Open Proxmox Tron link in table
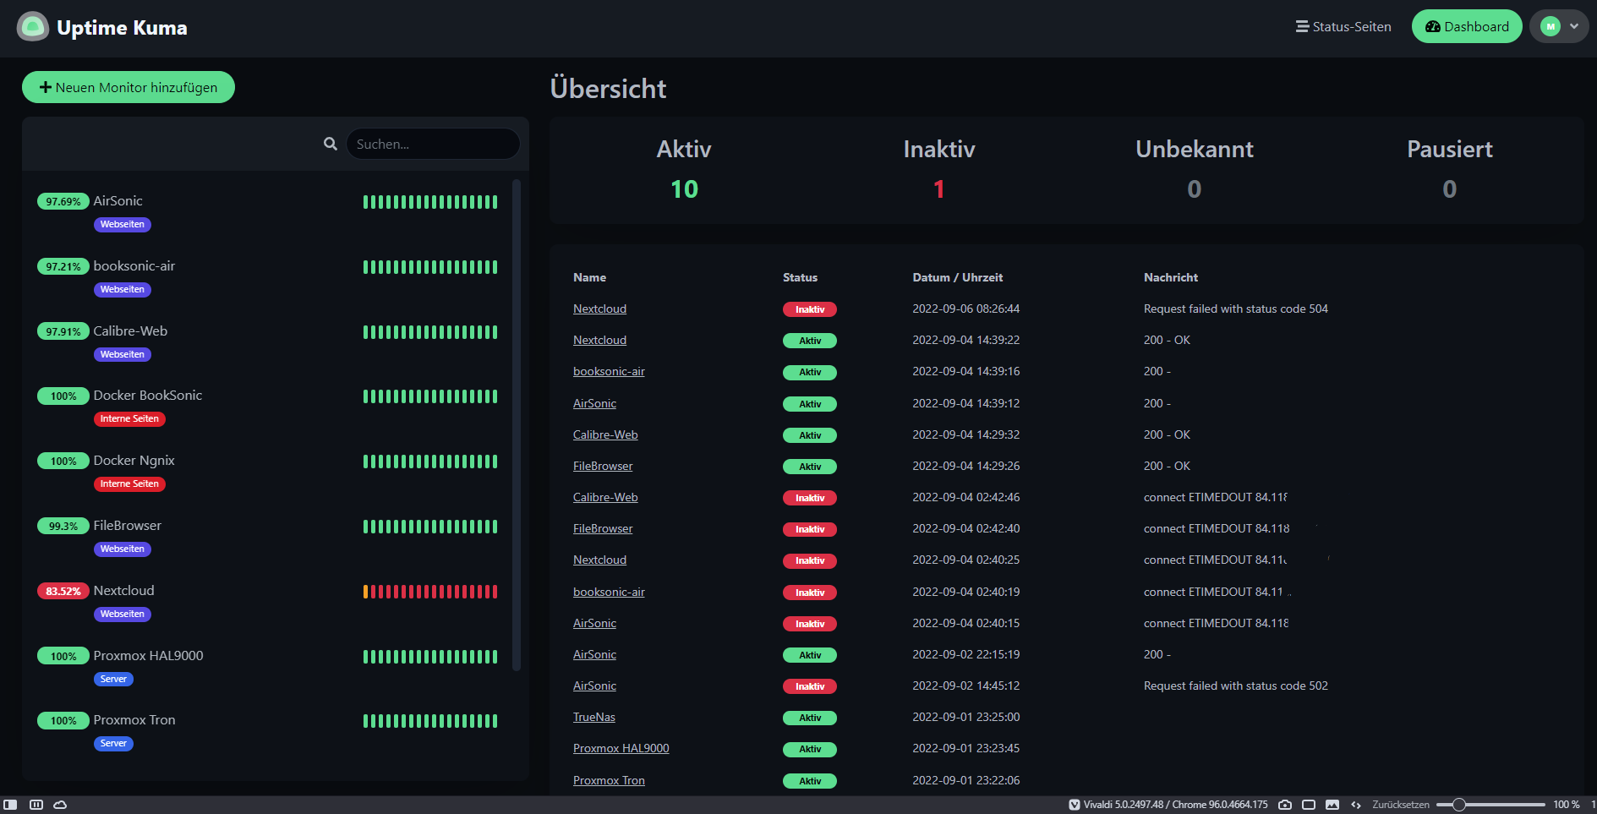The height and width of the screenshot is (814, 1597). [609, 780]
